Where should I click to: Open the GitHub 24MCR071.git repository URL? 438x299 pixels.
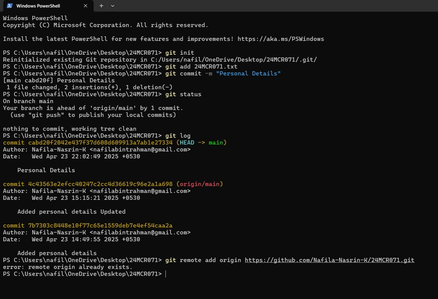point(330,260)
